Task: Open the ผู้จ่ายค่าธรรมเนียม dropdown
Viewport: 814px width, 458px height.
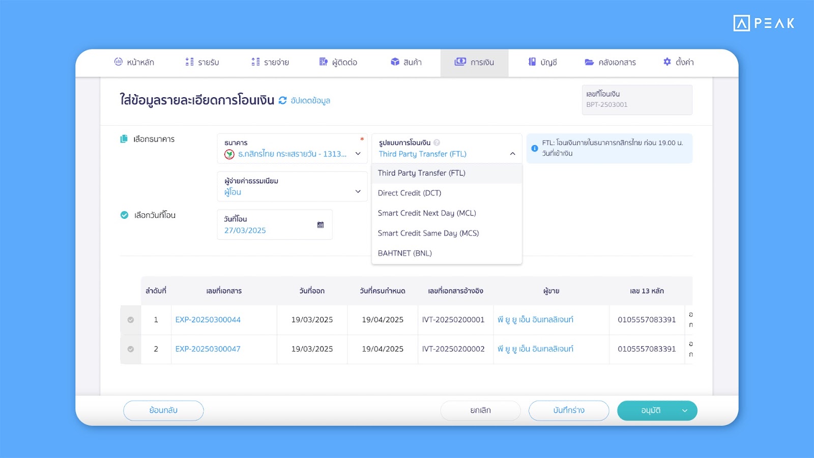Action: pyautogui.click(x=358, y=192)
